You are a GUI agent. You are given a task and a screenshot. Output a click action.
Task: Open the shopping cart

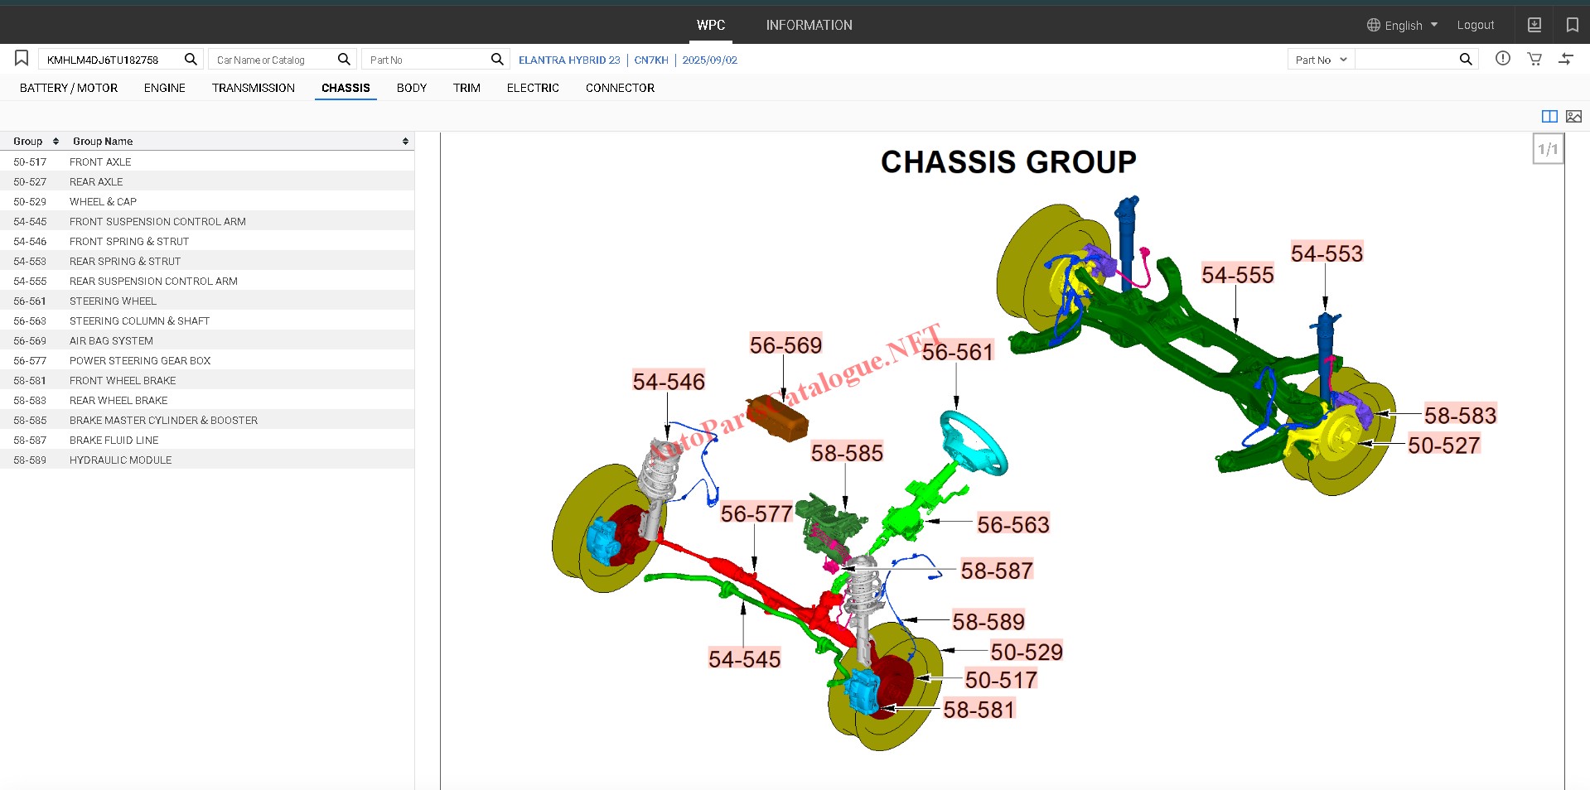tap(1534, 59)
